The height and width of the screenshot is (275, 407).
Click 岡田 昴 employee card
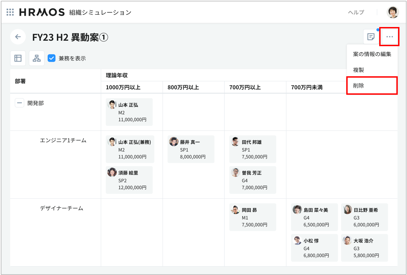[x=253, y=217]
